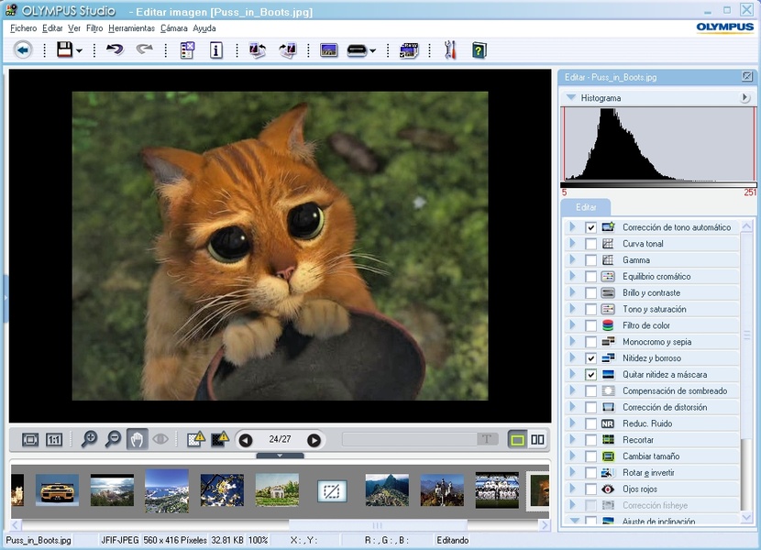Go to the previous image arrow

coord(246,440)
